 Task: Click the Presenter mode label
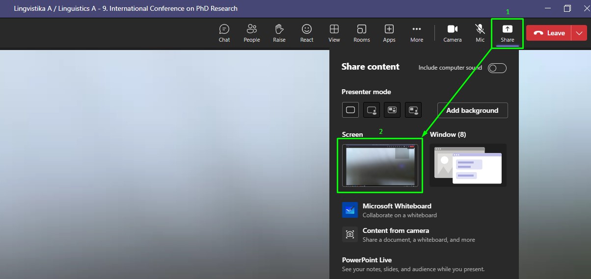pyautogui.click(x=366, y=92)
